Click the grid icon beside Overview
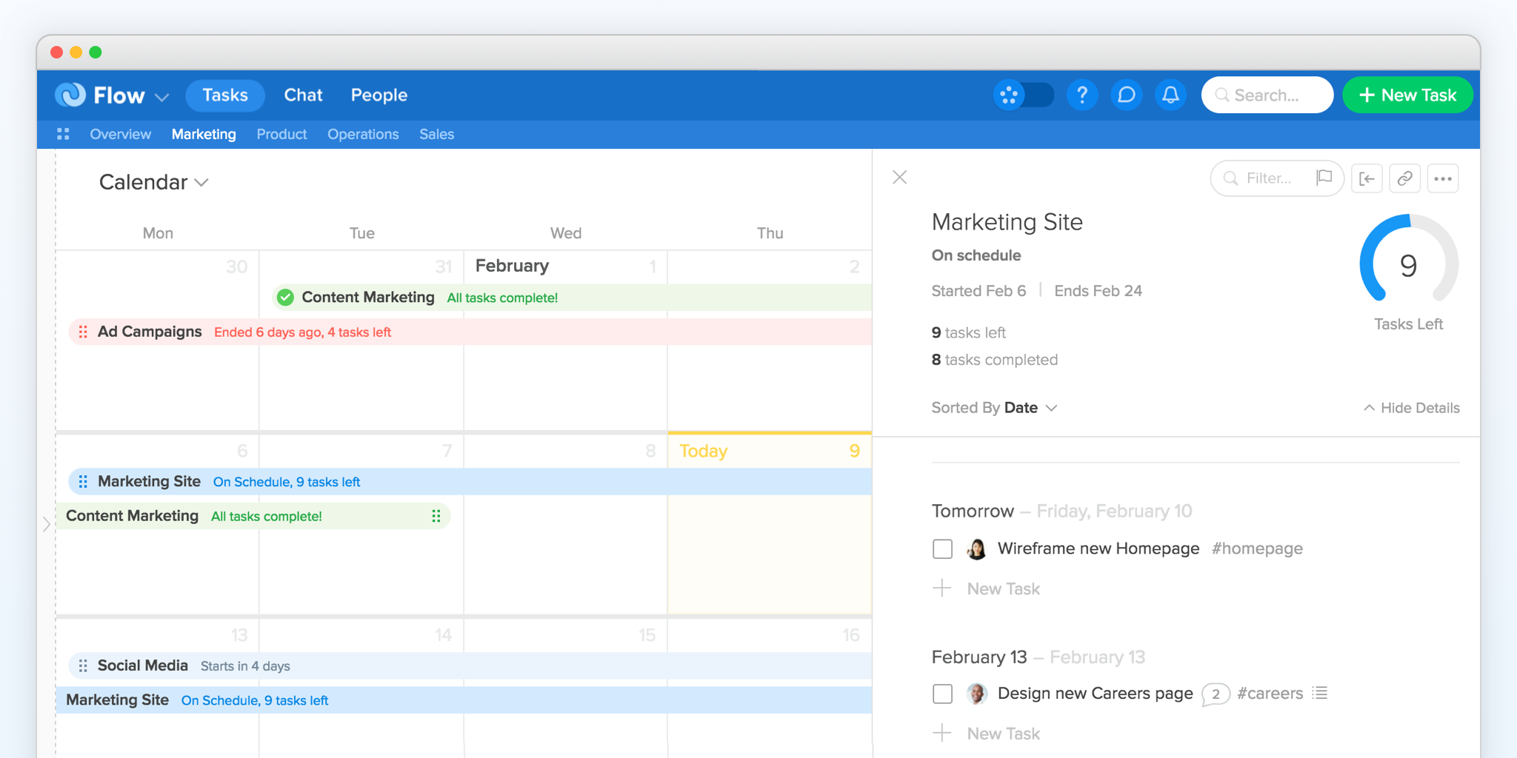The width and height of the screenshot is (1517, 758). pyautogui.click(x=63, y=134)
